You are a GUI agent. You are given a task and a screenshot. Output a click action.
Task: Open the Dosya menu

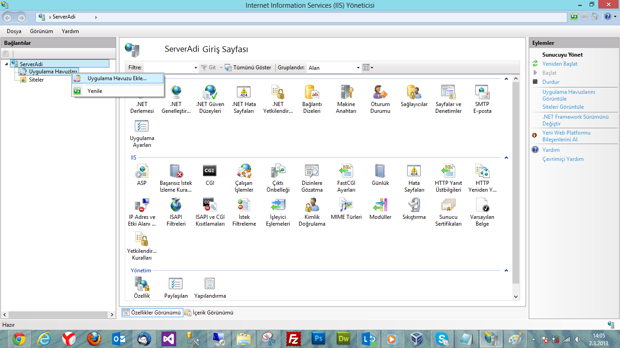click(x=14, y=31)
